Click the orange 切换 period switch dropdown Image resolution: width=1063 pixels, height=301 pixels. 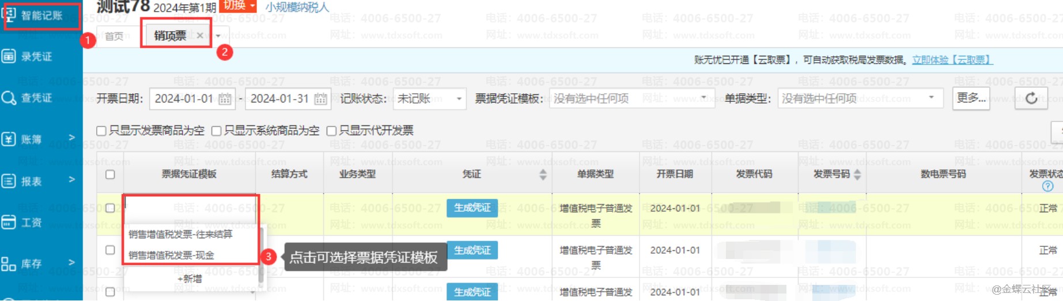pyautogui.click(x=239, y=6)
